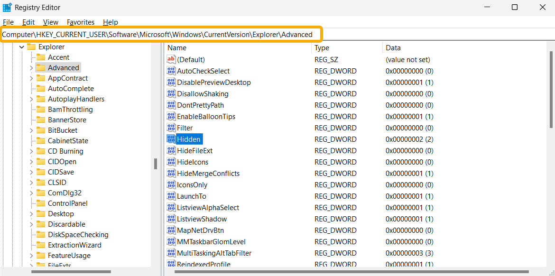Click the CabinetState folder icon
Image resolution: width=555 pixels, height=276 pixels.
(40, 140)
